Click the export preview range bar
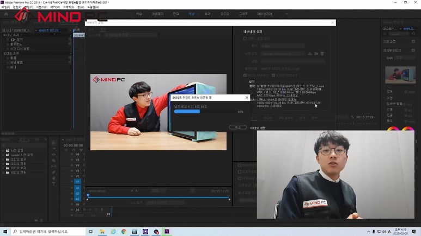Screen dimensions: 421x236 pos(158,197)
